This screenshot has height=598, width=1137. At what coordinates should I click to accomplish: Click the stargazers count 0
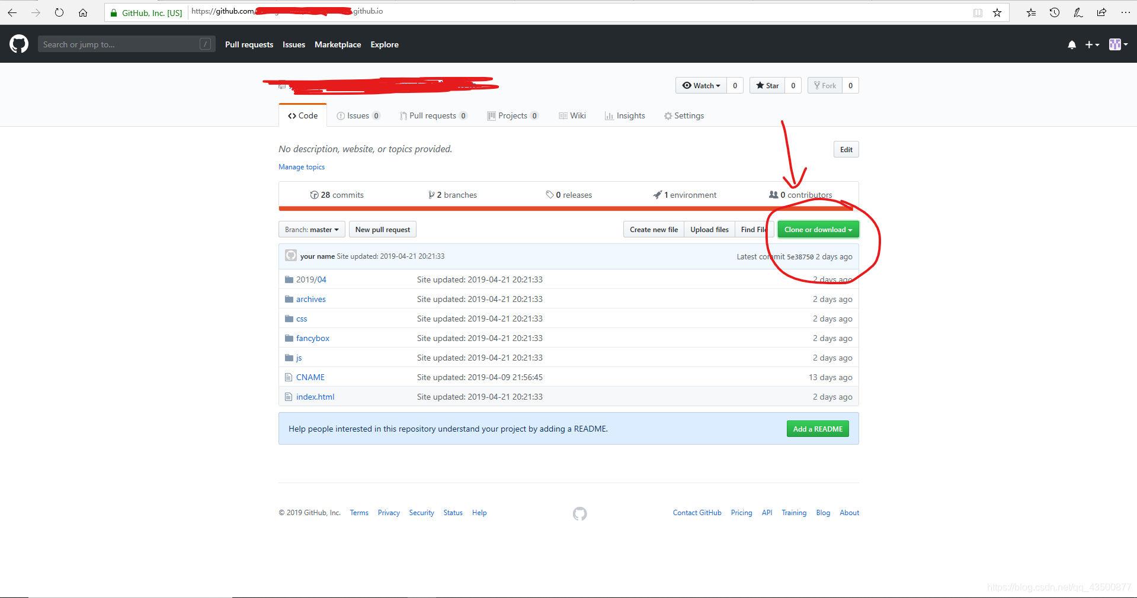point(793,85)
